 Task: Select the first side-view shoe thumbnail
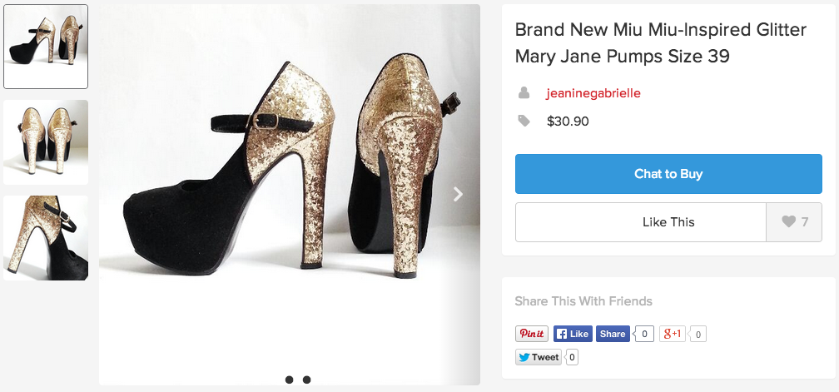tap(46, 47)
